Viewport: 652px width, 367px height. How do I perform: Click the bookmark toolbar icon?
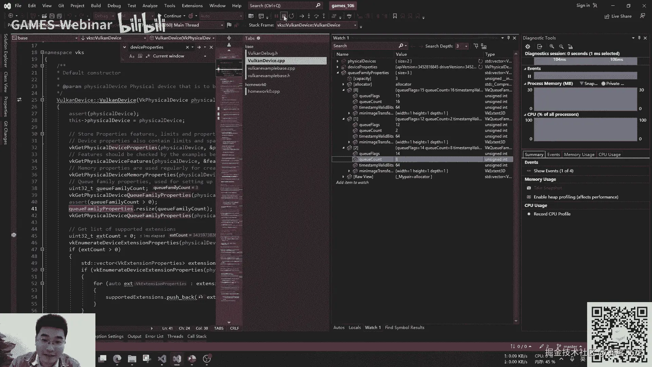point(395,16)
